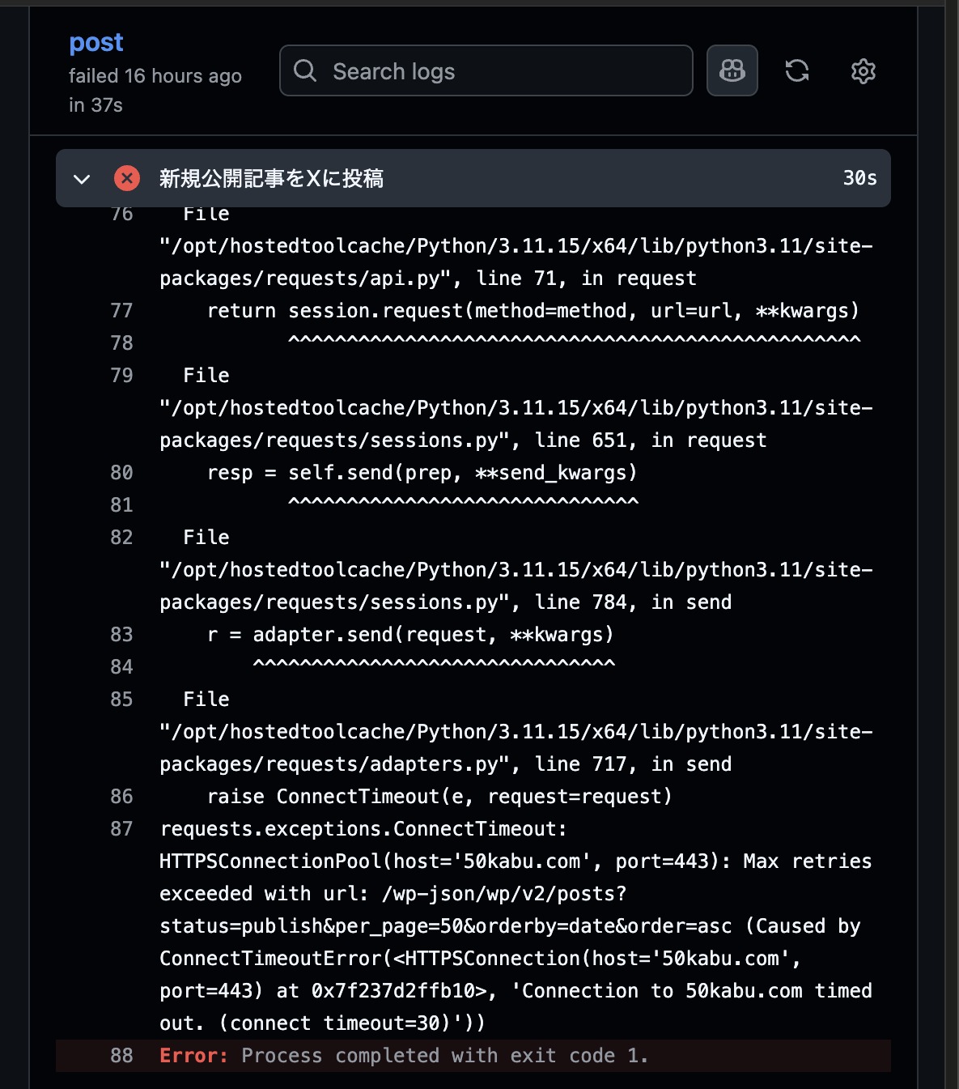This screenshot has width=959, height=1089.
Task: Select log line number 83
Action: point(121,635)
